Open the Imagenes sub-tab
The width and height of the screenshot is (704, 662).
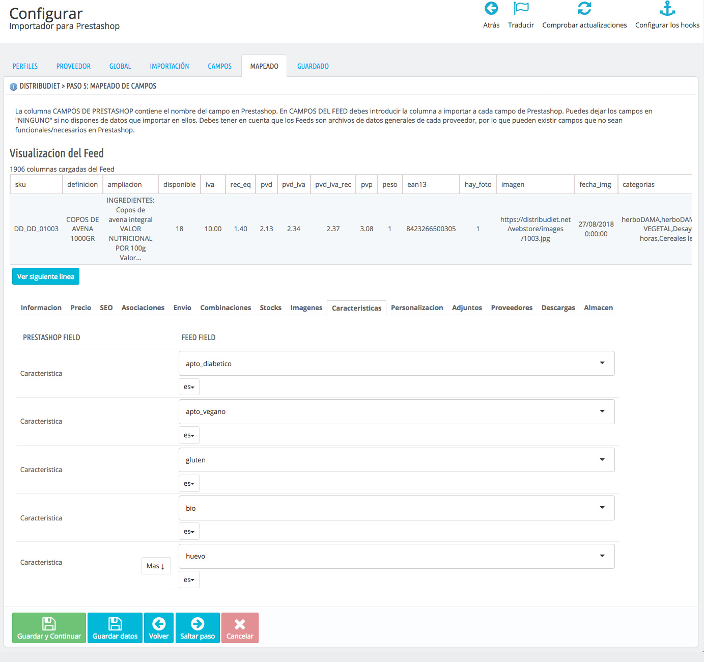coord(306,308)
